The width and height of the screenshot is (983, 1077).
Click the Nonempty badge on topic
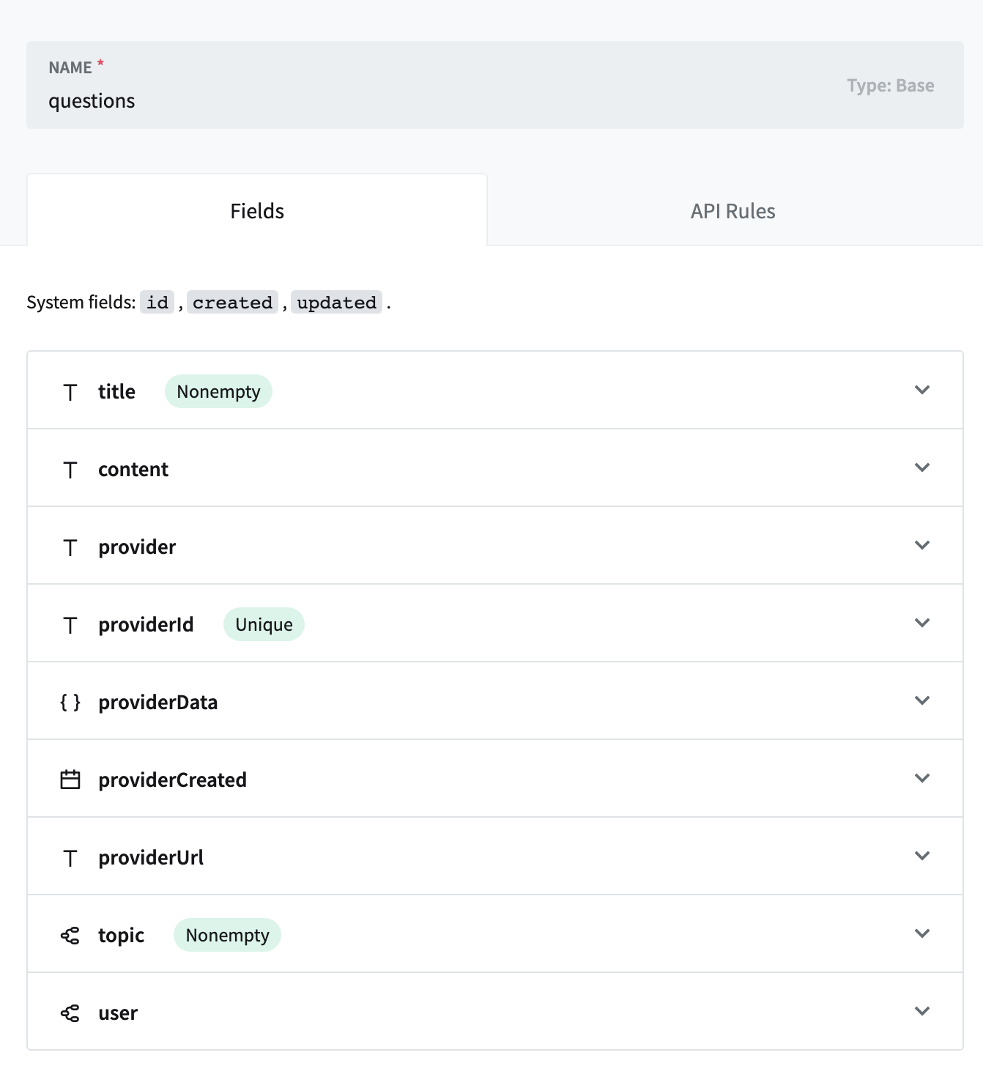coord(226,935)
